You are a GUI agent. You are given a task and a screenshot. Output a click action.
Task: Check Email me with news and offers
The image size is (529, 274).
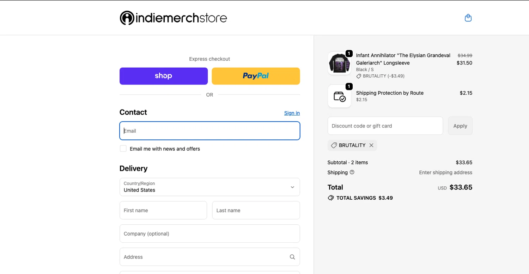123,149
